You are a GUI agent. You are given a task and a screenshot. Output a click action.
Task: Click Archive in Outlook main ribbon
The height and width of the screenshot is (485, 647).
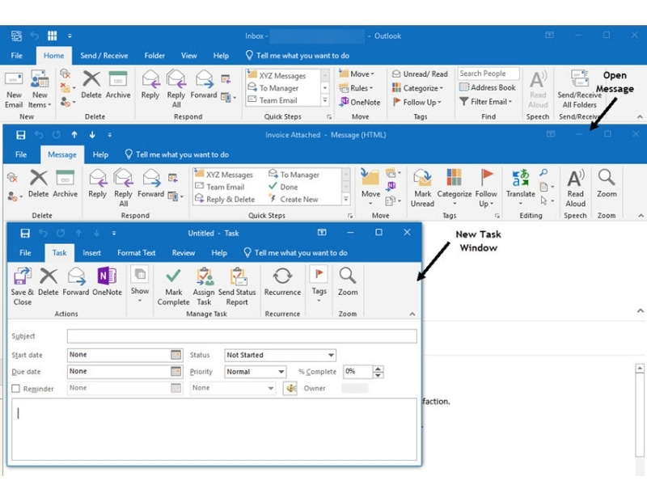coord(118,85)
